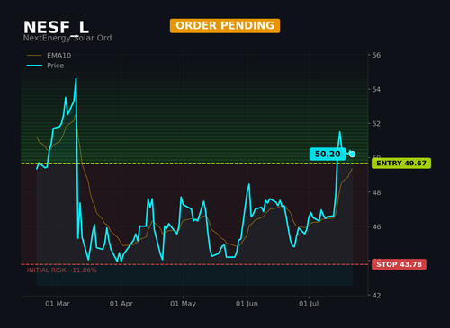Click the 01 Apr axis label

pos(121,304)
